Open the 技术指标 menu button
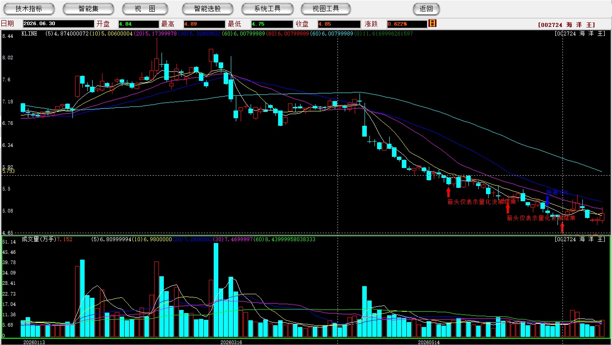 [x=29, y=9]
